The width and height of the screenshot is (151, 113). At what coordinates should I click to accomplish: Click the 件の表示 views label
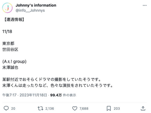coord(69,95)
